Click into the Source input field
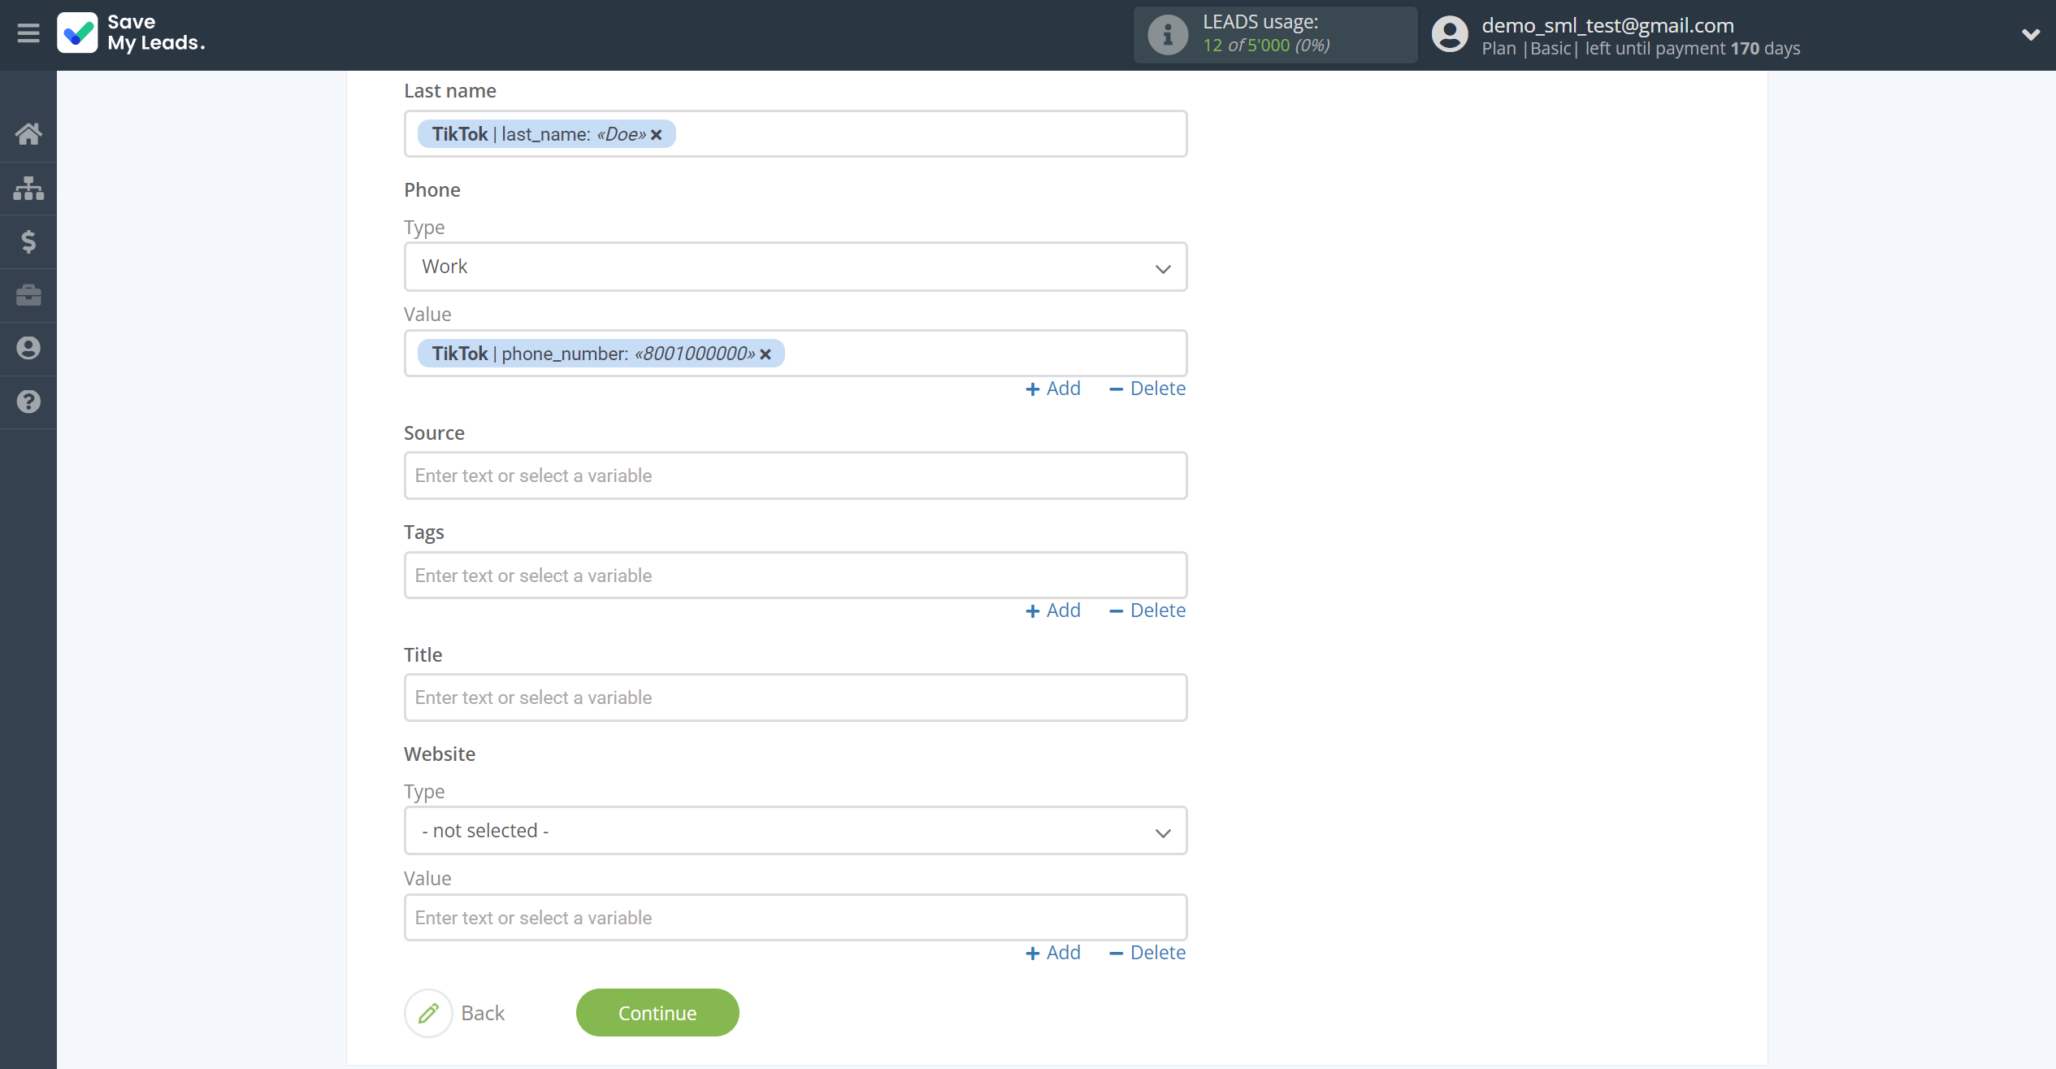 coord(796,476)
